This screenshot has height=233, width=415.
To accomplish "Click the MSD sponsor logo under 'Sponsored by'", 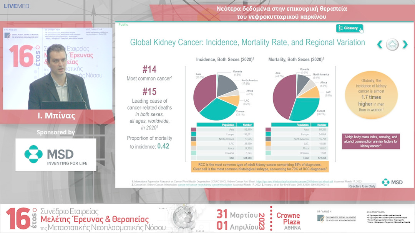I will click(x=56, y=154).
